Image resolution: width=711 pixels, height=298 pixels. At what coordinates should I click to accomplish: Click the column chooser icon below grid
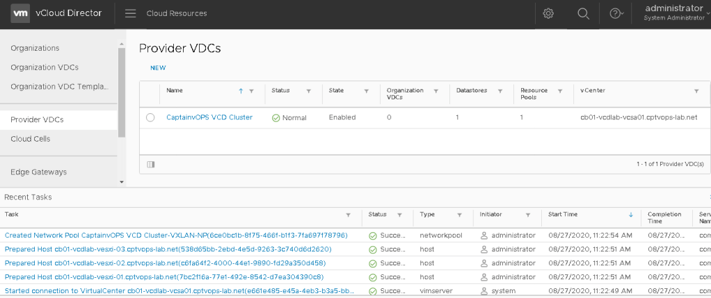click(151, 165)
